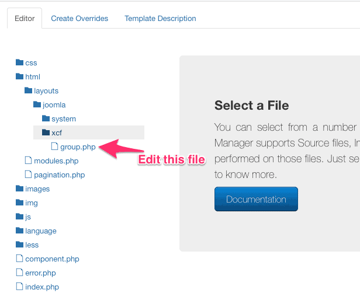Open the Template Description tab
This screenshot has height=293, width=360.
[160, 19]
